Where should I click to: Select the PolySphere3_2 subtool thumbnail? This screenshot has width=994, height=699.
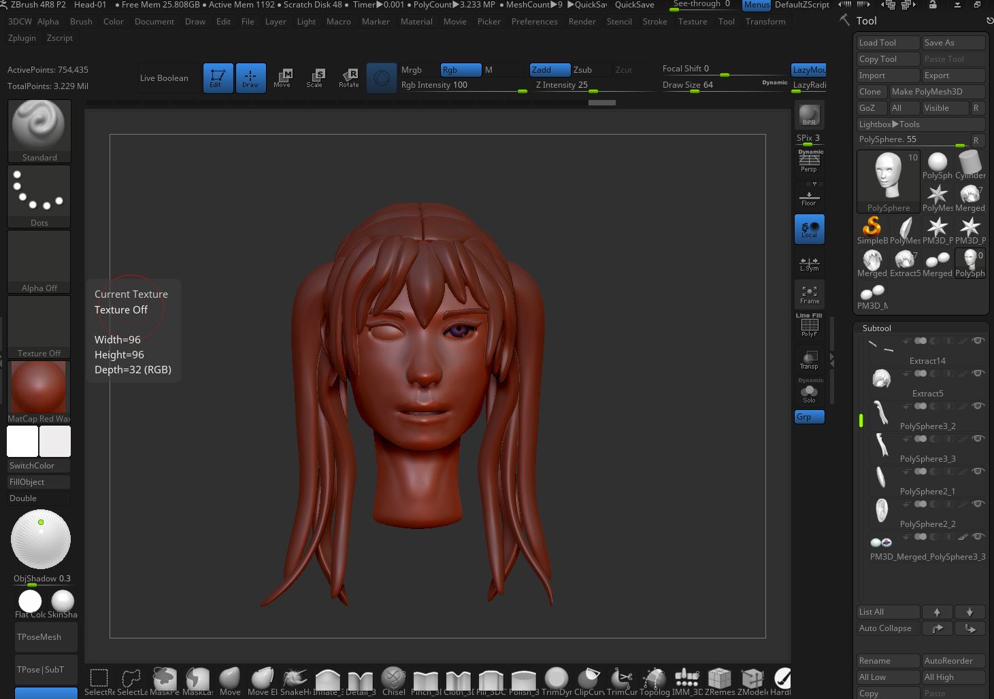pos(881,413)
